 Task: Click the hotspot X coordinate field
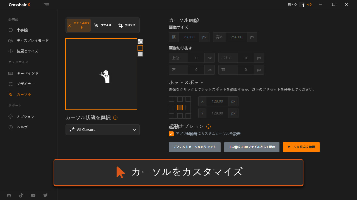point(217,101)
